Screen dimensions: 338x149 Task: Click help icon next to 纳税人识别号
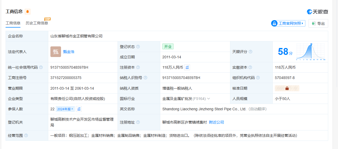click(145, 78)
